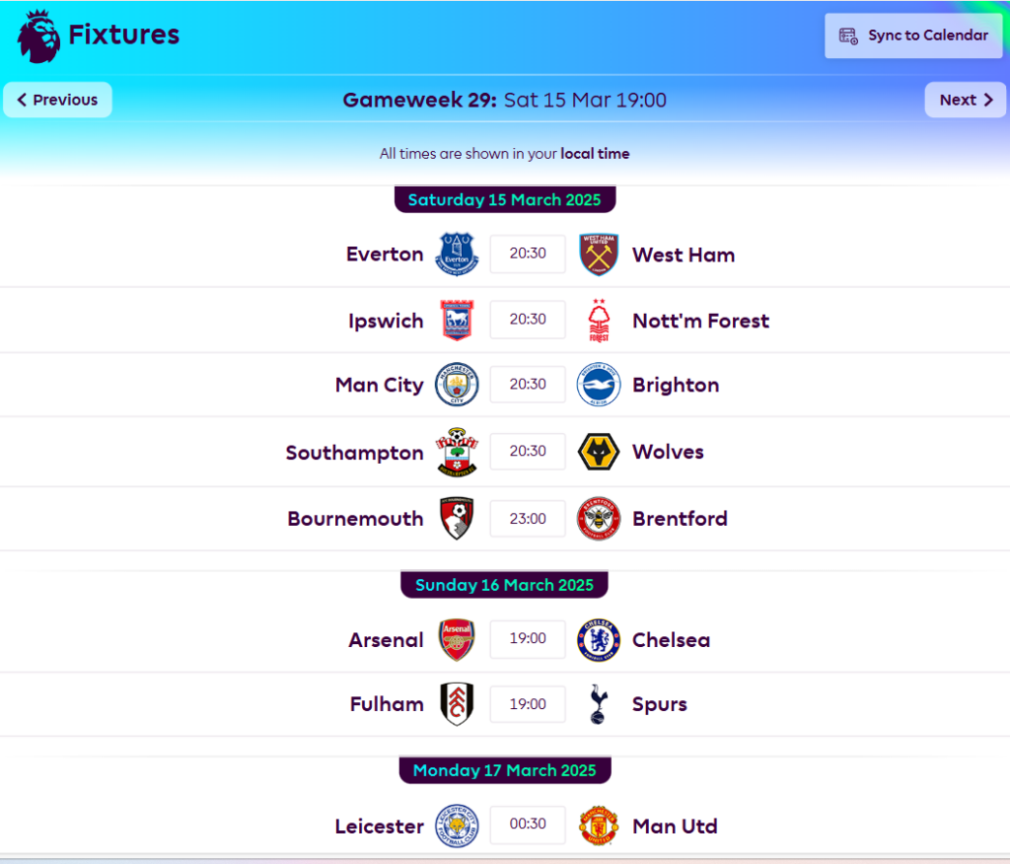This screenshot has height=864, width=1010.
Task: Click the West Ham United badge
Action: (599, 253)
